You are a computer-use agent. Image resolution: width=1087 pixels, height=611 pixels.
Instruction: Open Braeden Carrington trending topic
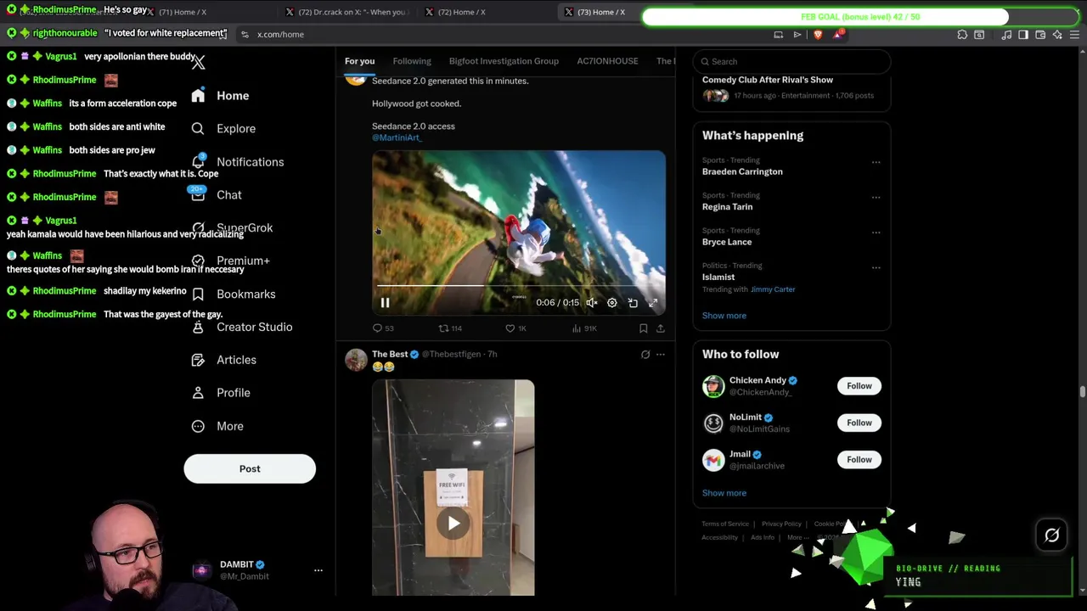742,171
